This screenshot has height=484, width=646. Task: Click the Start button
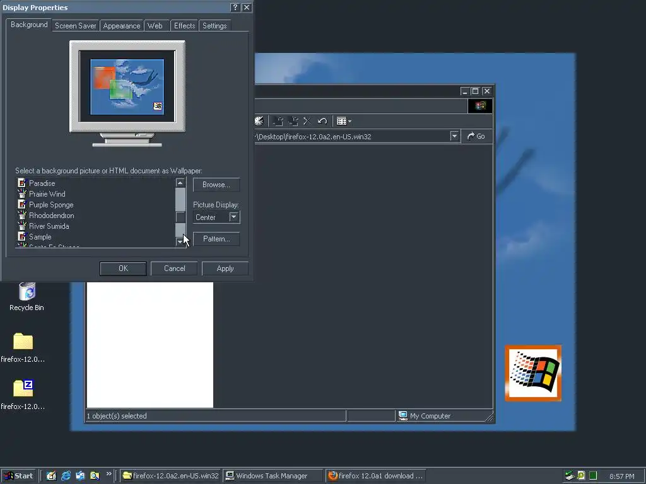18,476
